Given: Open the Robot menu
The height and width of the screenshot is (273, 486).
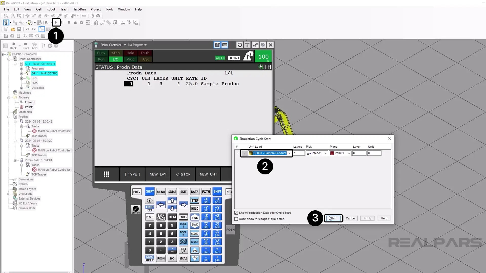Looking at the screenshot, I should (51, 9).
